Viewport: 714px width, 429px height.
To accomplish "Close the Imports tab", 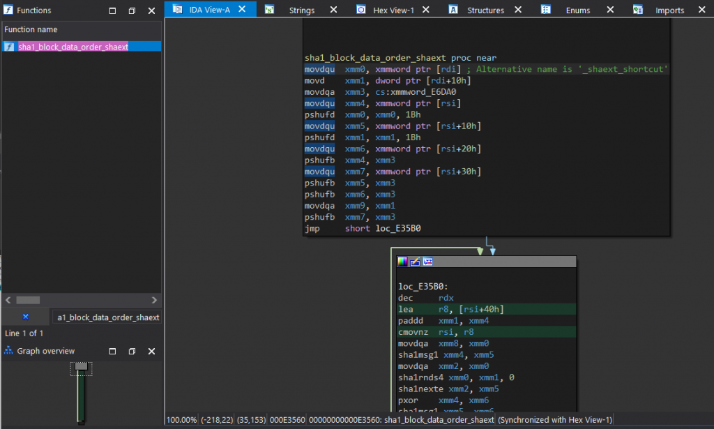I will point(702,10).
